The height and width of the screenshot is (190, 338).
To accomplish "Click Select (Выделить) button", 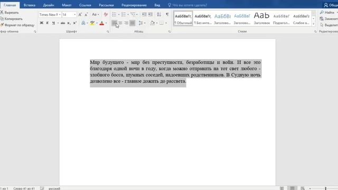I will [x=328, y=25].
